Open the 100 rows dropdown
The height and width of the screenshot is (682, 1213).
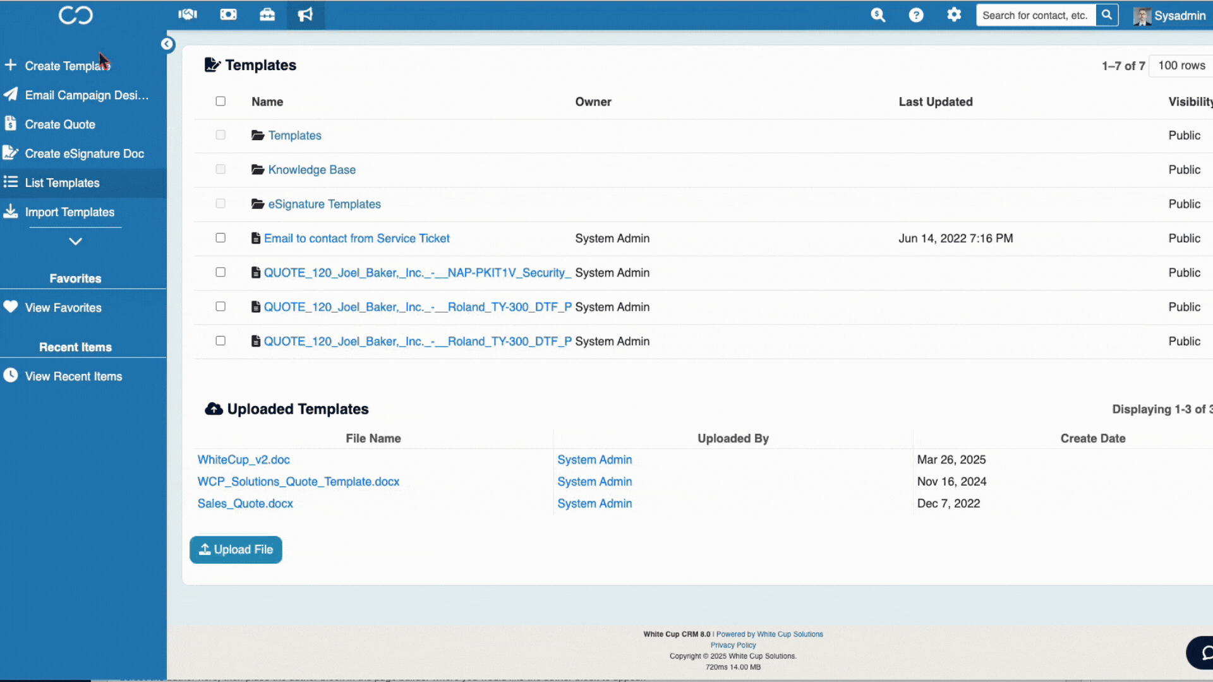tap(1181, 66)
